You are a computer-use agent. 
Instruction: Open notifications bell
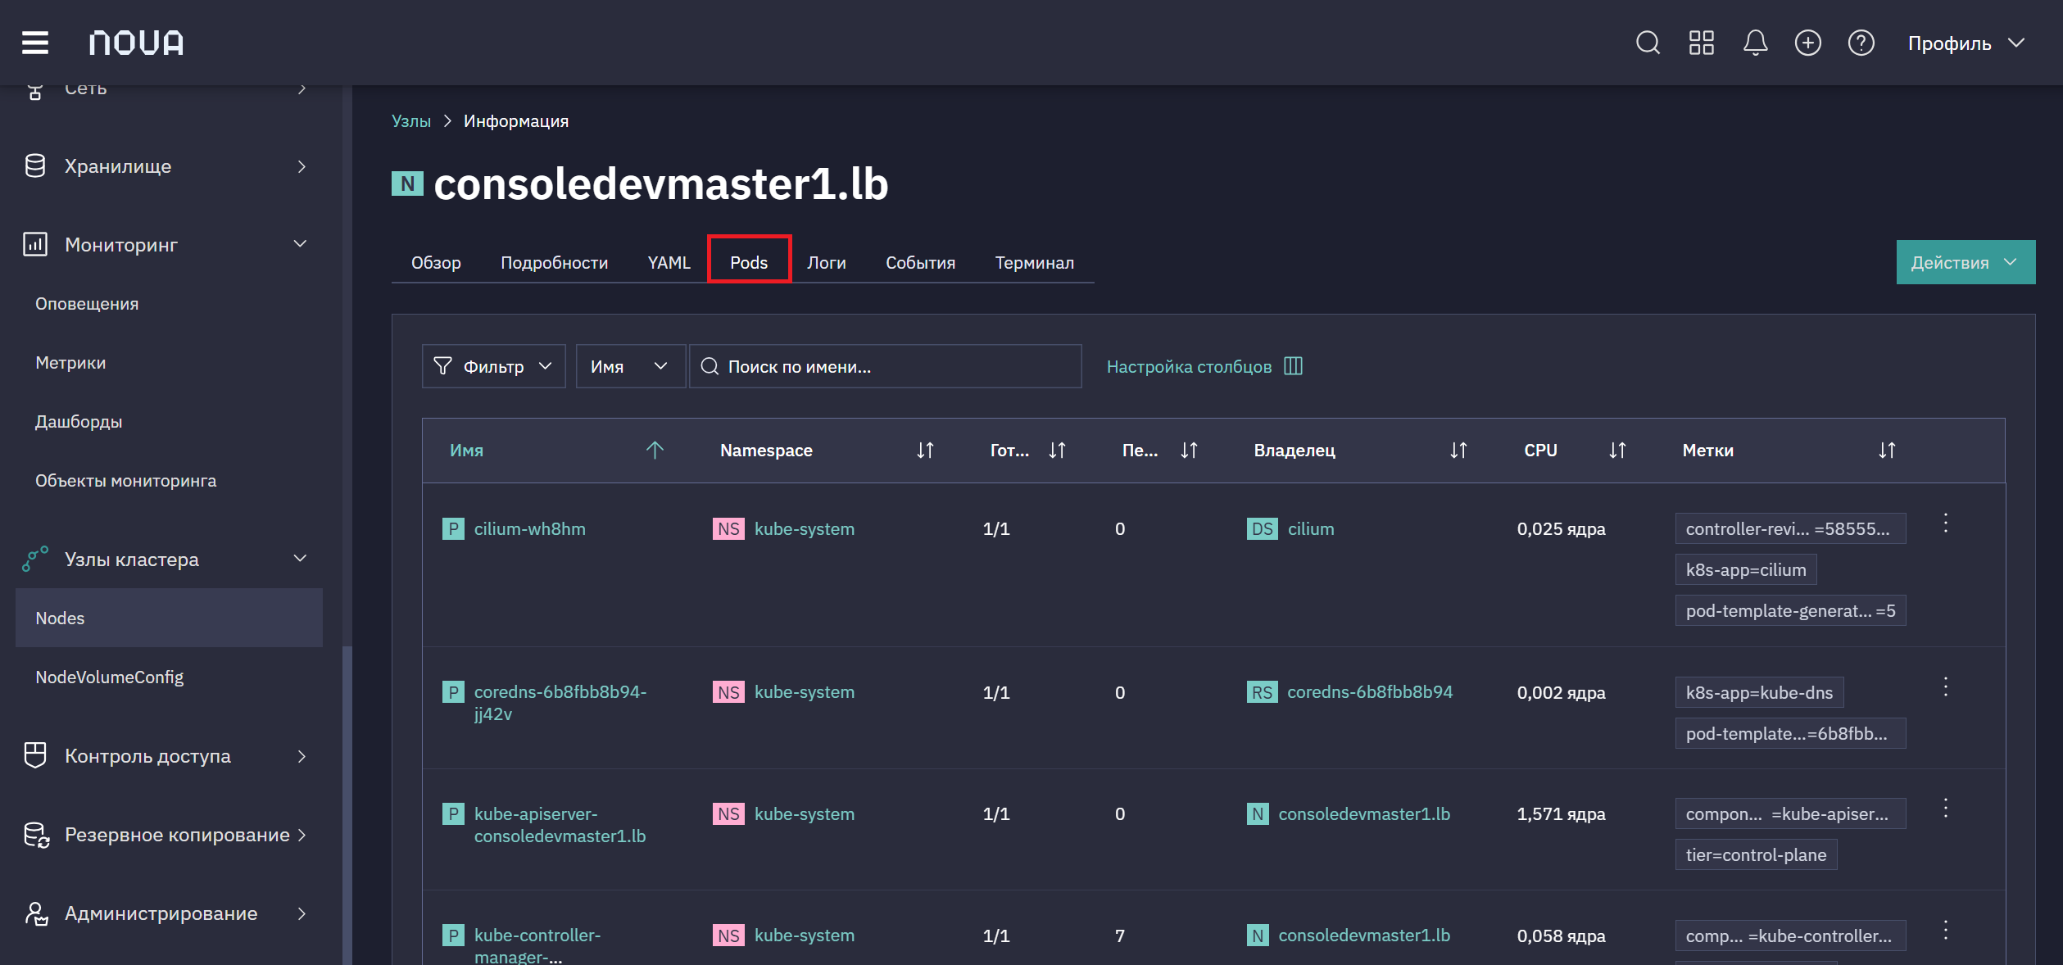[1755, 43]
